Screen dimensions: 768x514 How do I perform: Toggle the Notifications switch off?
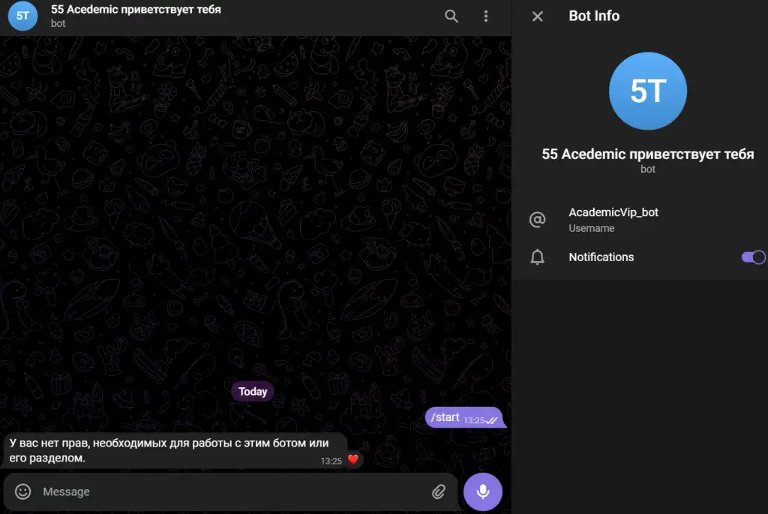click(x=753, y=257)
